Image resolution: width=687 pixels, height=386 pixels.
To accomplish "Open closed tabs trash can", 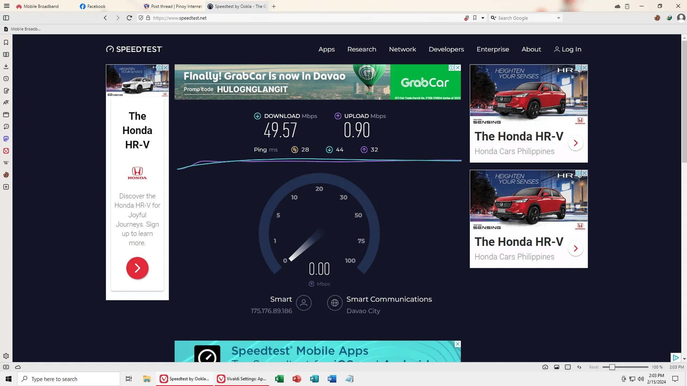I will pos(627,6).
